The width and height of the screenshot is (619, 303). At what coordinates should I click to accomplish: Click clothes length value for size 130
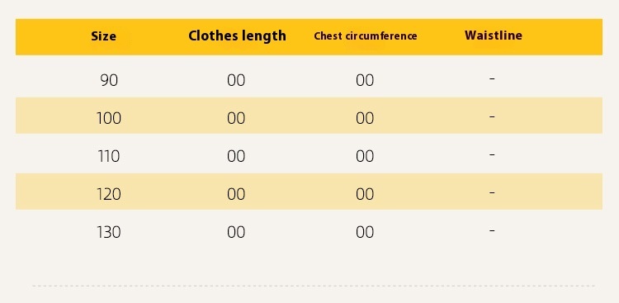236,232
